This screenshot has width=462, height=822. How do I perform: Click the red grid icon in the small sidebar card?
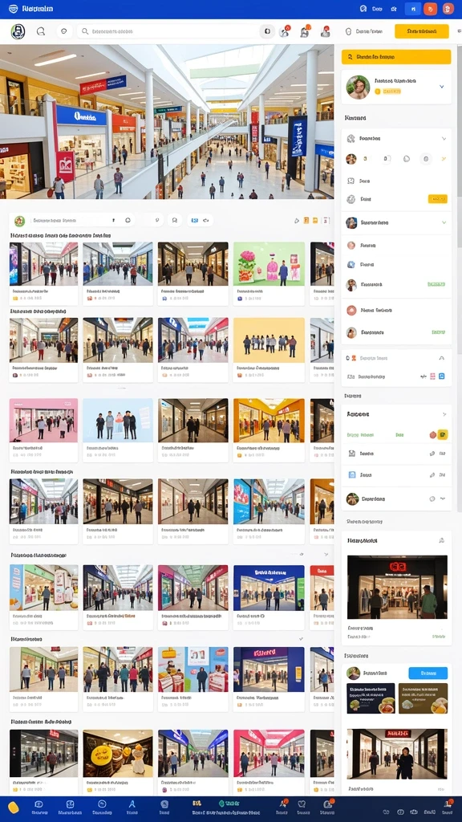(432, 376)
